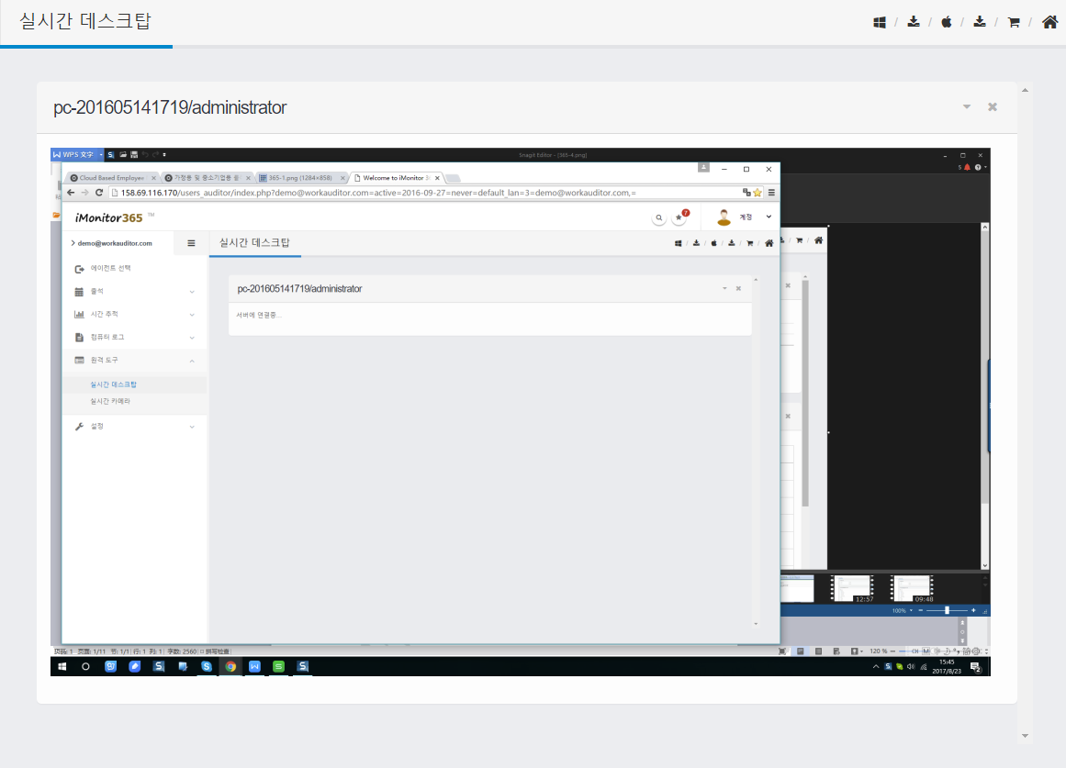1066x768 pixels.
Task: Click the Snagit zoom slider handle in remote view
Action: [x=947, y=610]
